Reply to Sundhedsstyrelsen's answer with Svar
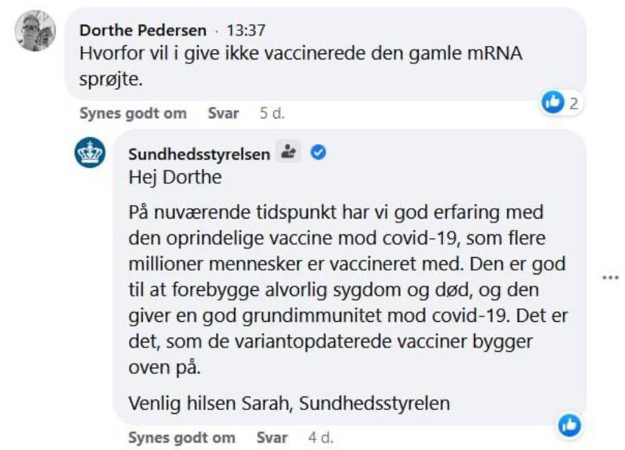The width and height of the screenshot is (625, 450). click(x=272, y=438)
